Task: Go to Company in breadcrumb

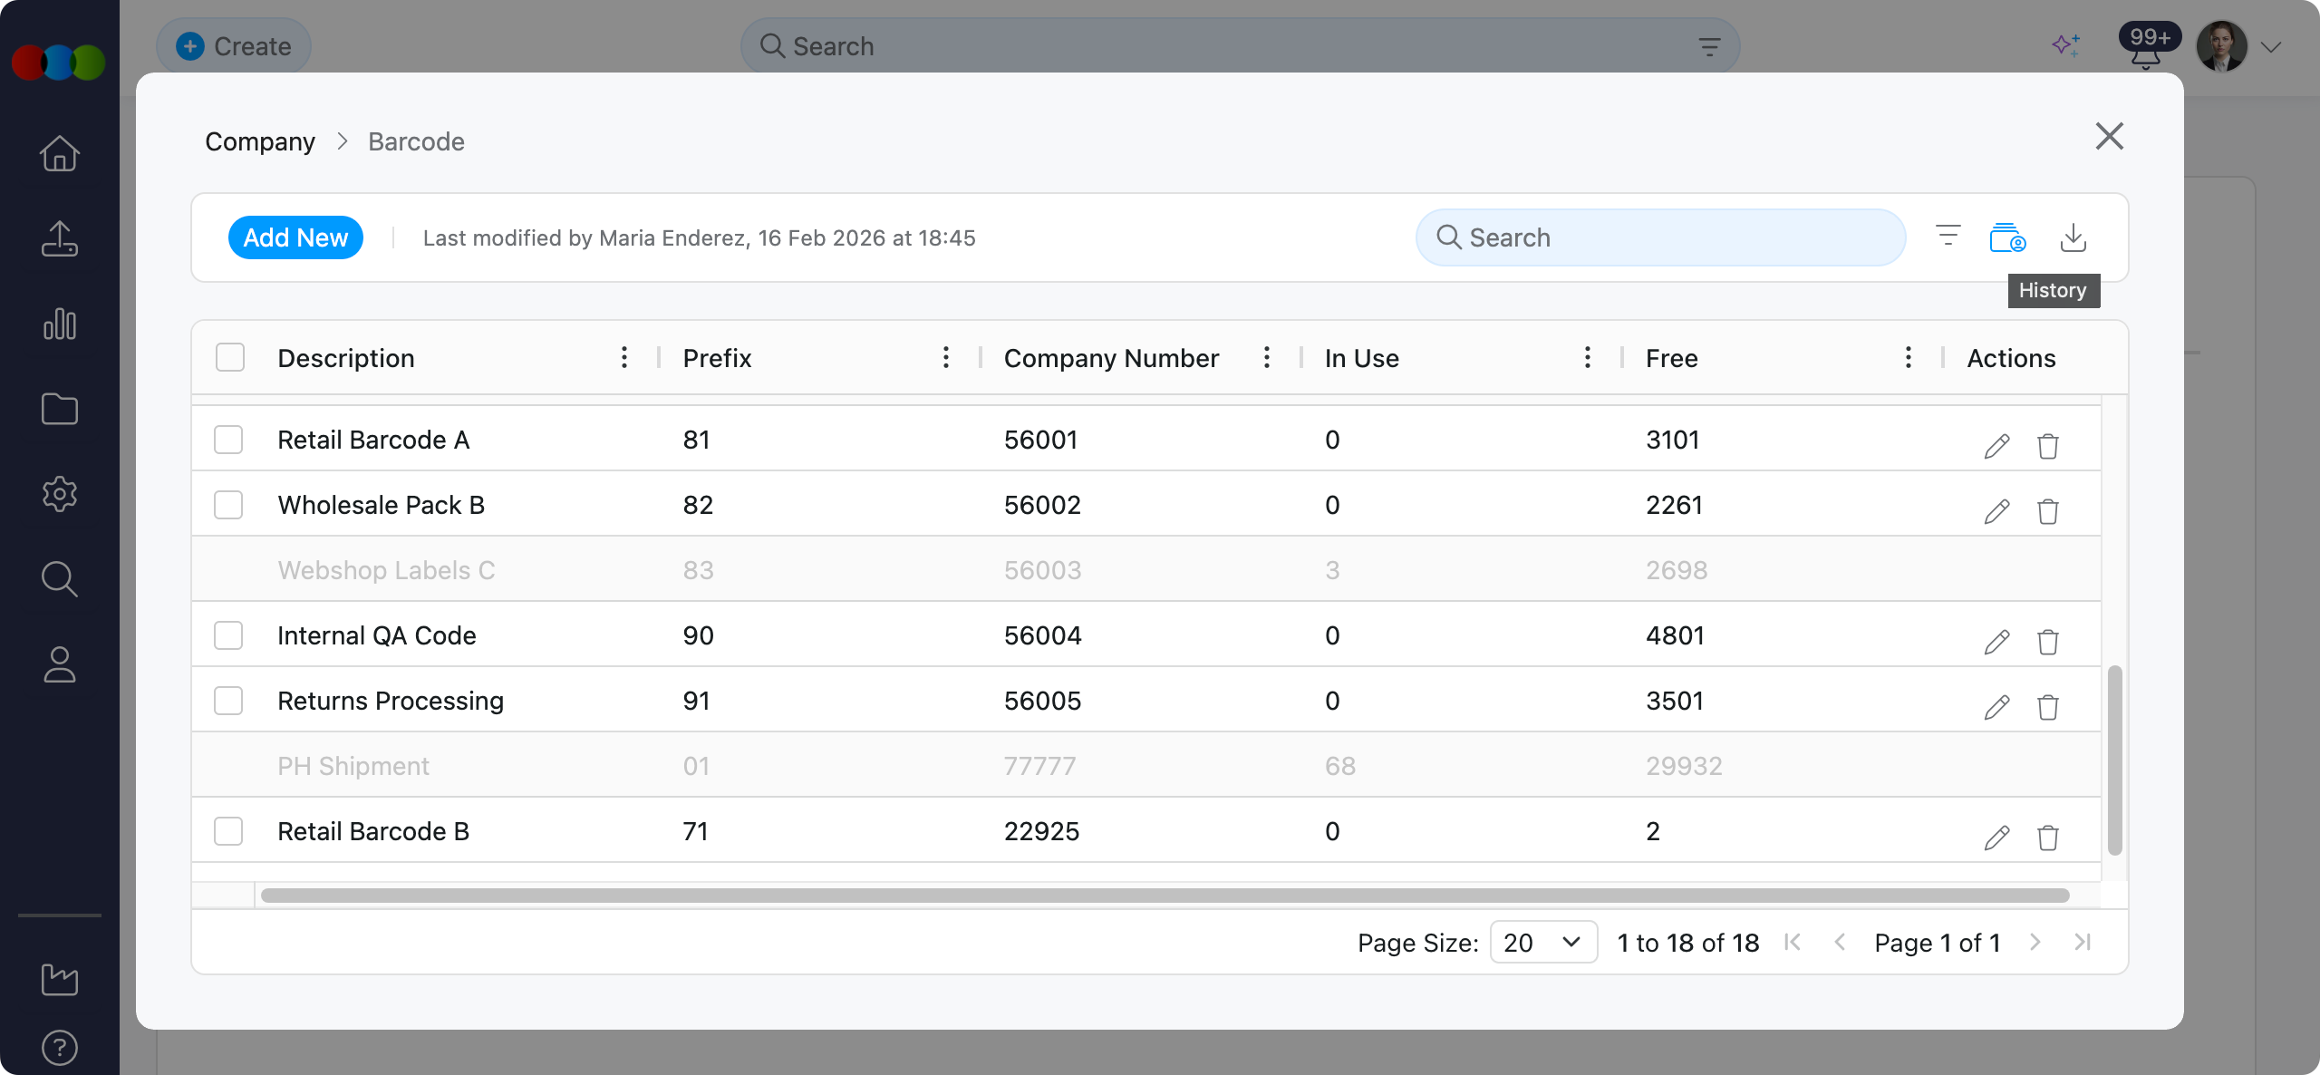Action: click(x=260, y=141)
